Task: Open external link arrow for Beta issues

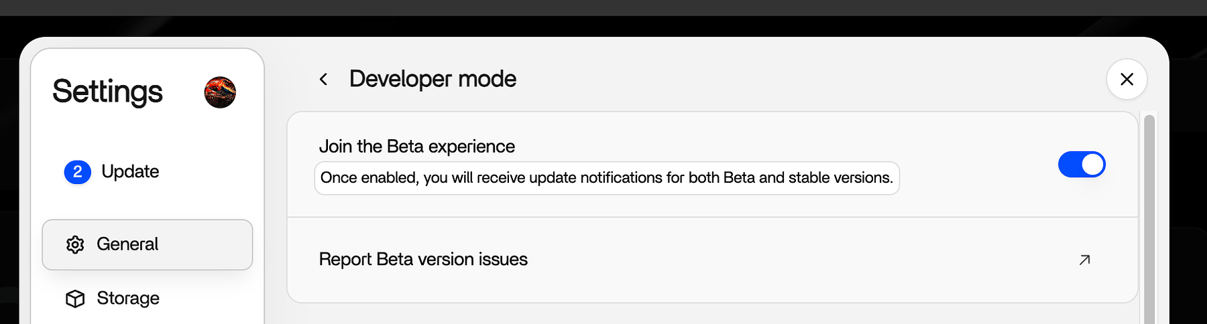Action: pyautogui.click(x=1084, y=260)
